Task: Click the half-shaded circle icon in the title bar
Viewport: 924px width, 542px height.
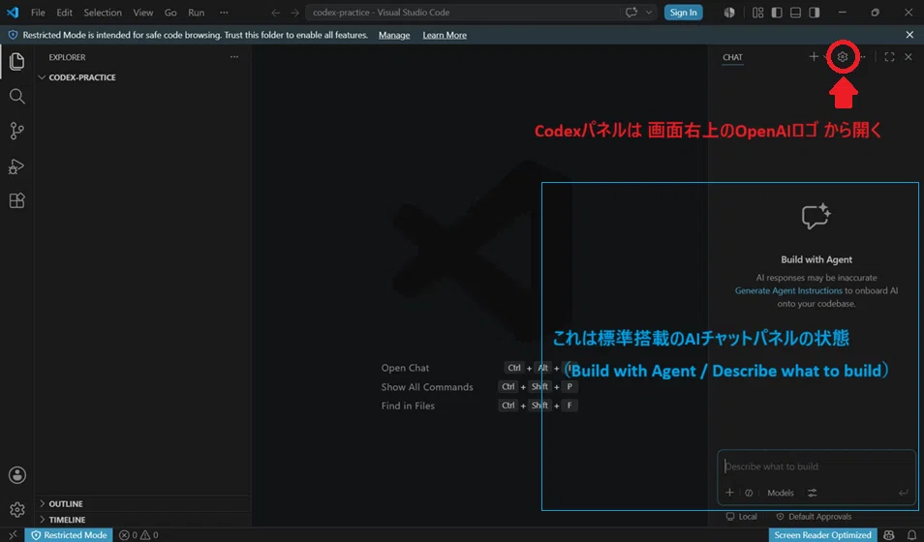Action: tap(729, 13)
